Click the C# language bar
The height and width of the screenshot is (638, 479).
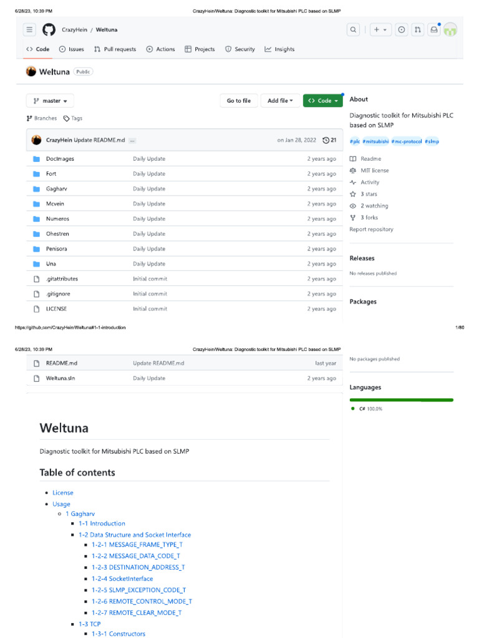tap(402, 399)
